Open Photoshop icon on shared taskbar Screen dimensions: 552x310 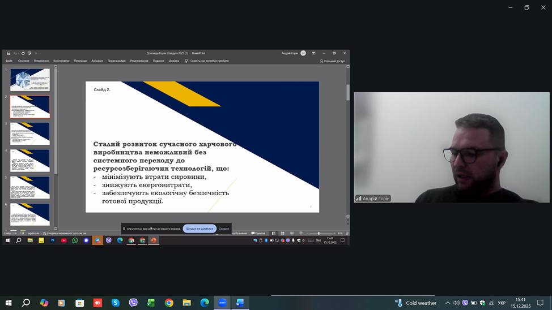click(53, 240)
